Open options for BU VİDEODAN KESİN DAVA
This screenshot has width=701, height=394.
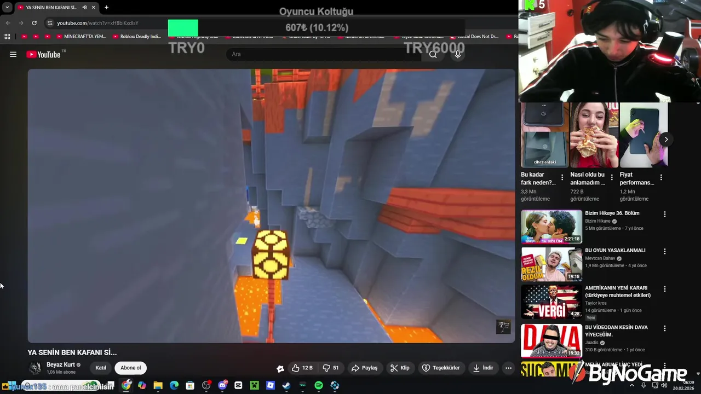[x=665, y=328]
